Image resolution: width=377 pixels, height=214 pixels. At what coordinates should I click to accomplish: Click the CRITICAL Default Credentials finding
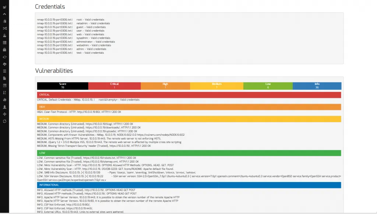click(88, 100)
